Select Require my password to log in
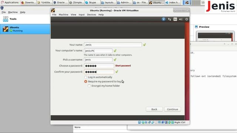This screenshot has height=133, width=237. (86, 81)
